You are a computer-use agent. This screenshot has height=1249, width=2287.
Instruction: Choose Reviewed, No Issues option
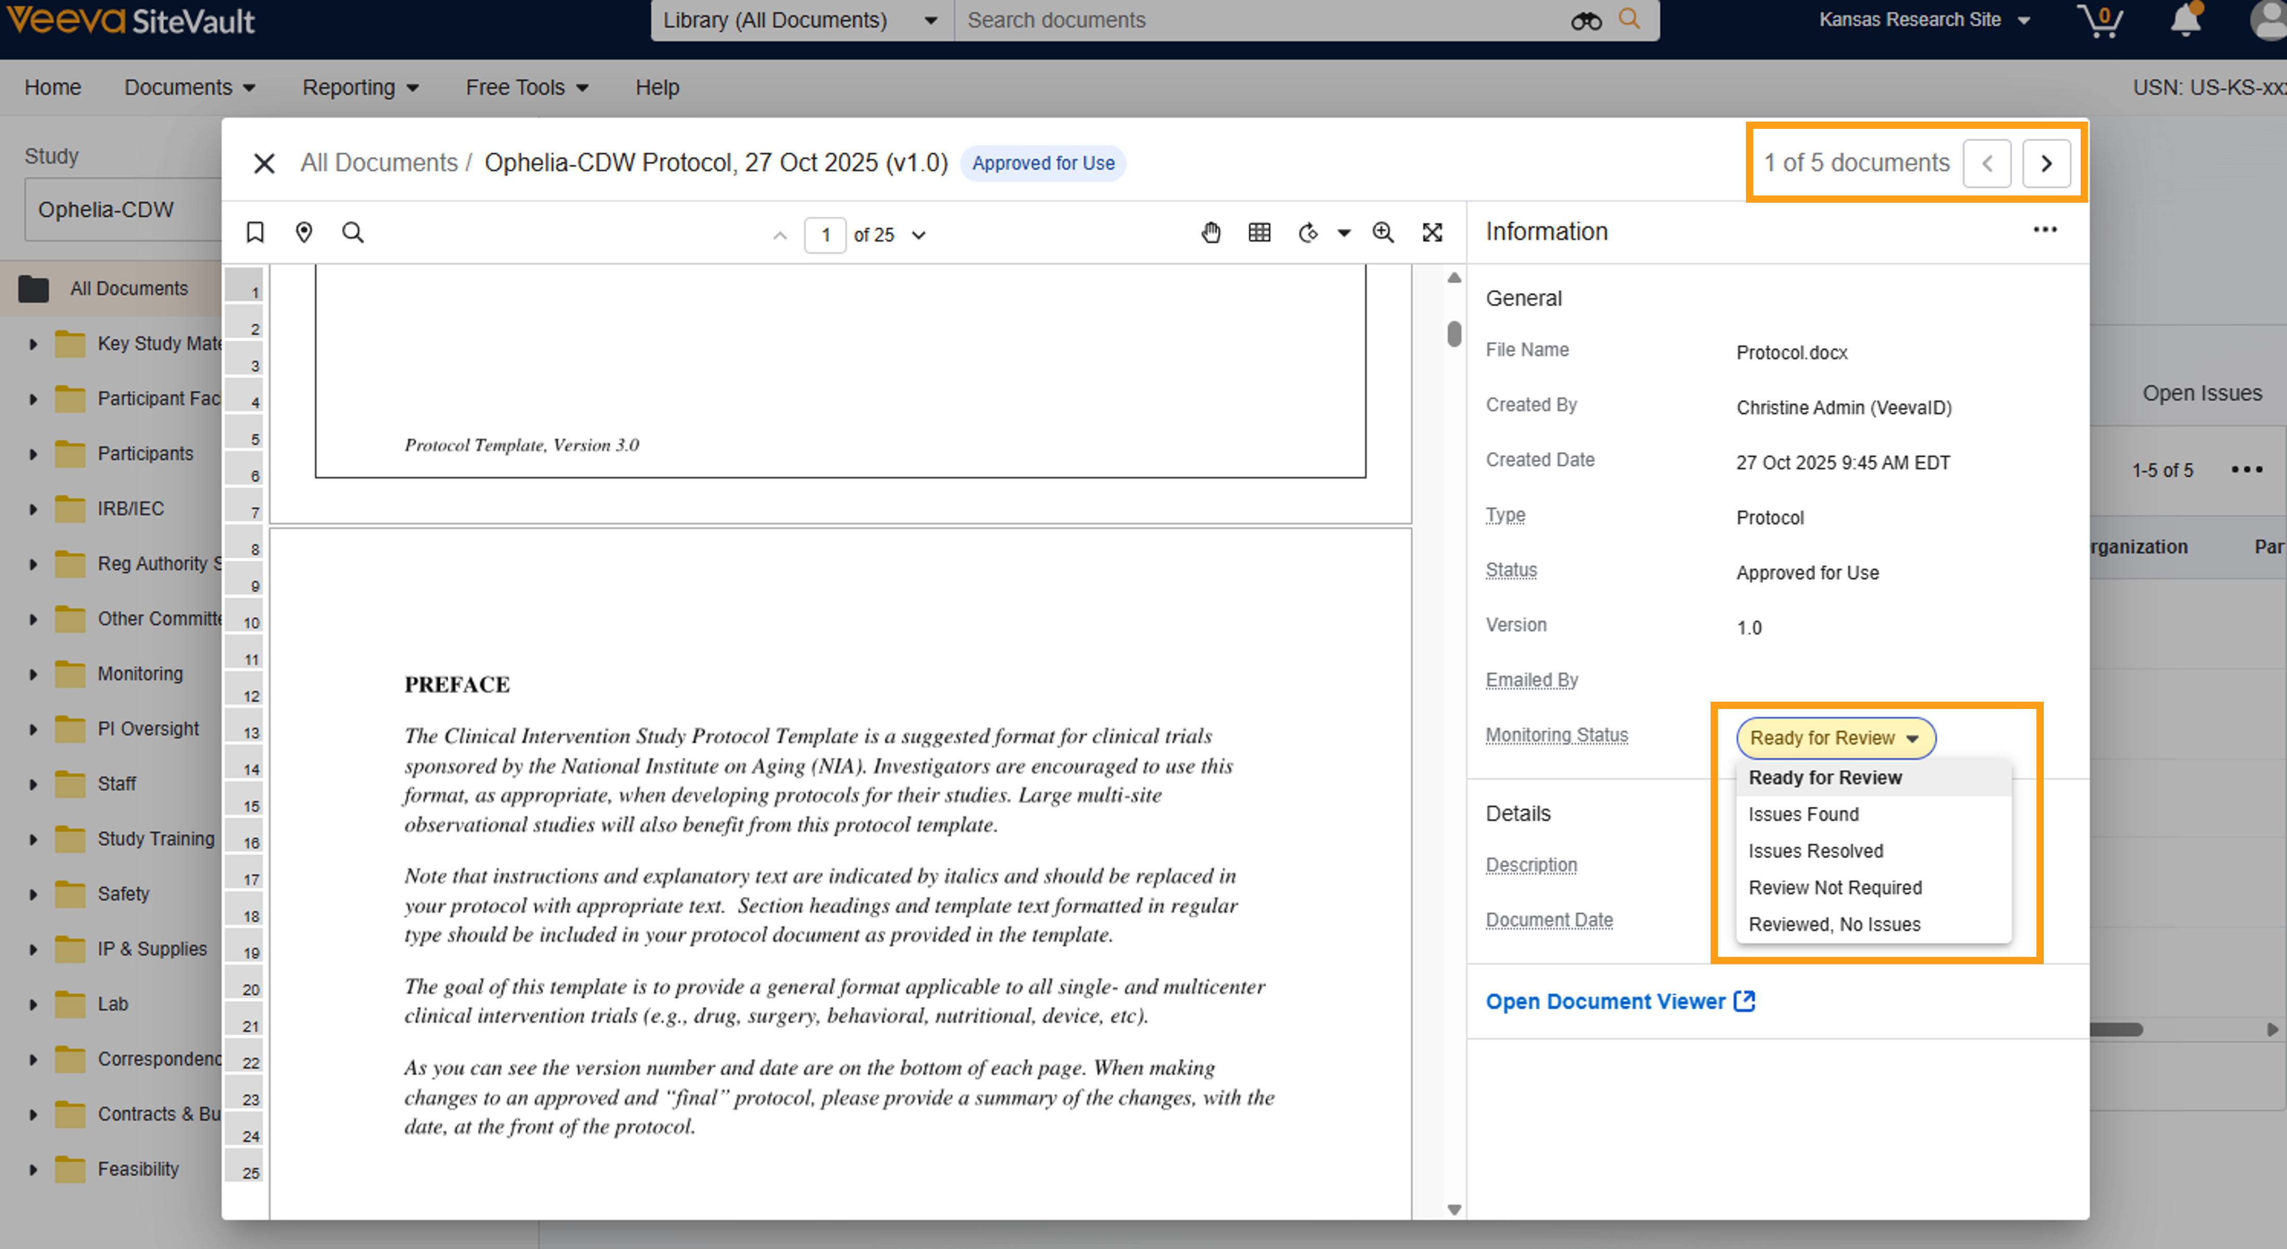pos(1834,924)
